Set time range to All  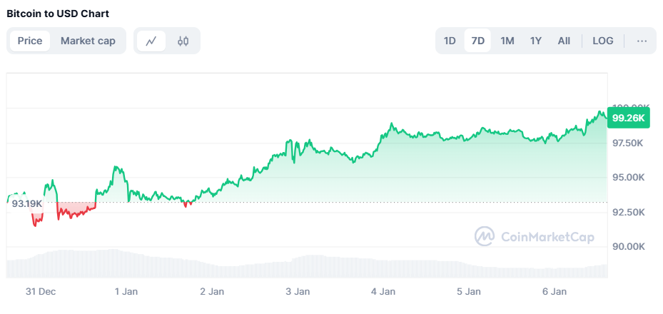pyautogui.click(x=564, y=41)
